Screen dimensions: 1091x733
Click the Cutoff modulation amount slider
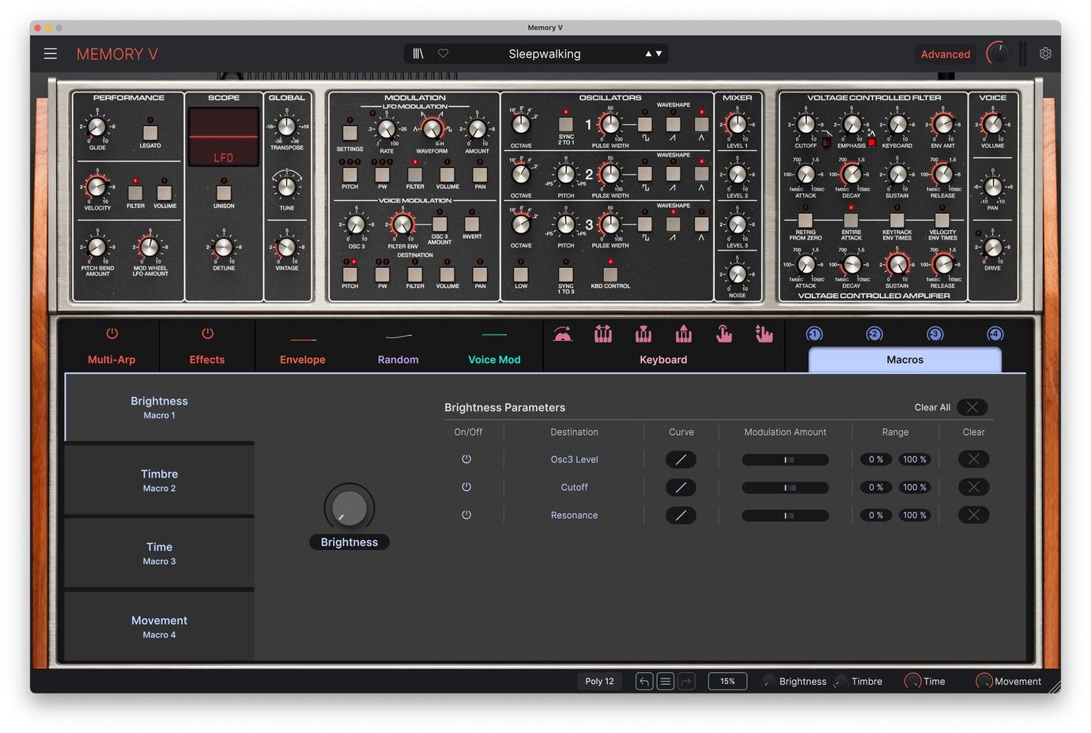(785, 488)
